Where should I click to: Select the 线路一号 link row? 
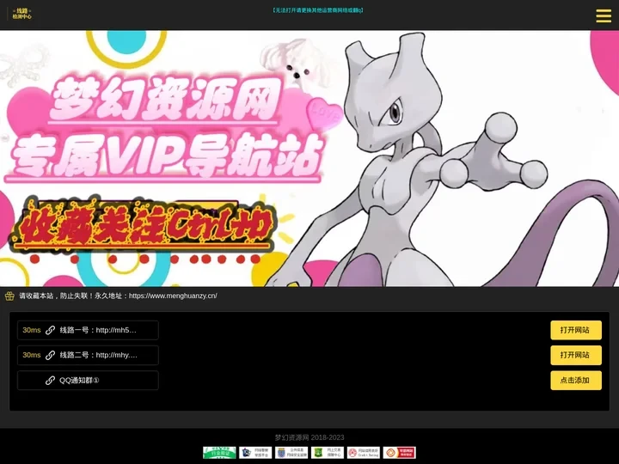(x=88, y=330)
